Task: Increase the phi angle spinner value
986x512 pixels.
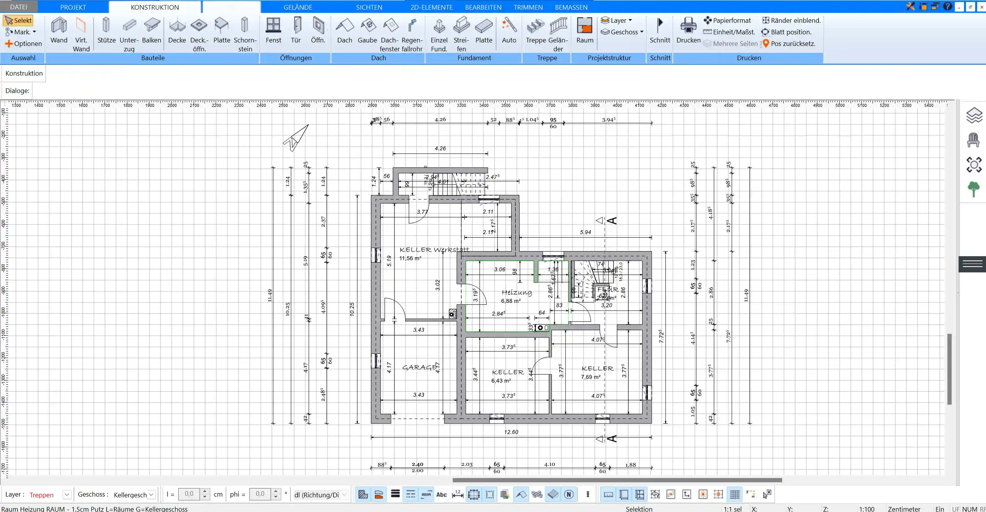Action: pyautogui.click(x=276, y=491)
